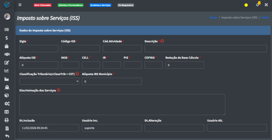Screen dimensions: 272x140
Task: Click the Voltar breadcrumb link
Action: tap(265, 17)
